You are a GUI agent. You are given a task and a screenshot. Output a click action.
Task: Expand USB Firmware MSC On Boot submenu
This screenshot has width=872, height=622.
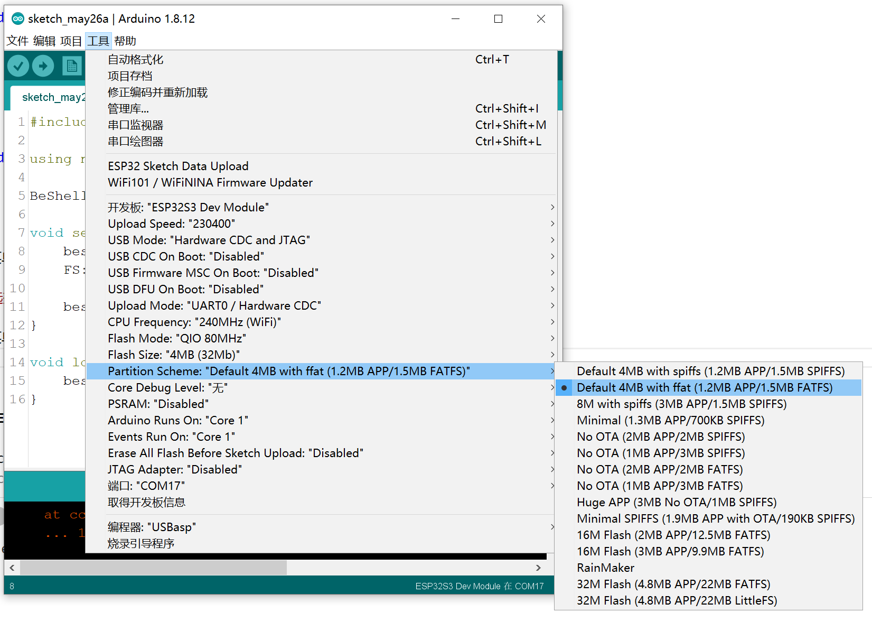pyautogui.click(x=321, y=273)
